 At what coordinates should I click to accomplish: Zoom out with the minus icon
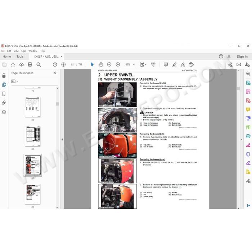coord(109,64)
